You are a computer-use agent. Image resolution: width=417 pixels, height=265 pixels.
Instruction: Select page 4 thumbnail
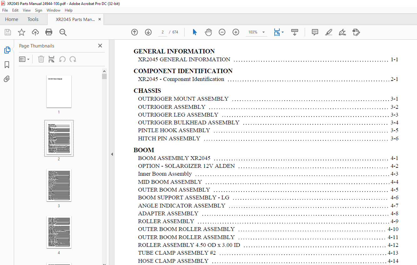point(59,232)
